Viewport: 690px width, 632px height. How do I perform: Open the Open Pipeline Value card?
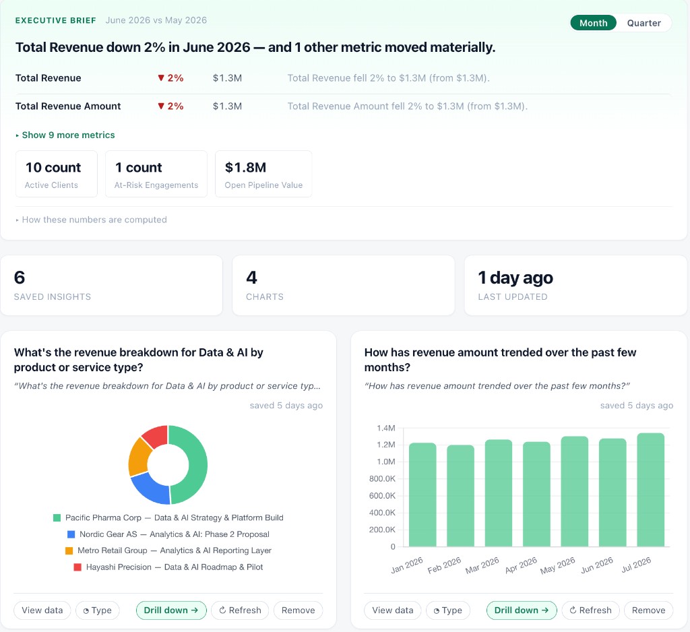coord(263,174)
